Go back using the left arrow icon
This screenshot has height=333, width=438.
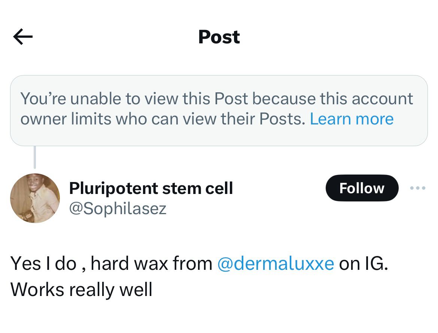point(23,37)
